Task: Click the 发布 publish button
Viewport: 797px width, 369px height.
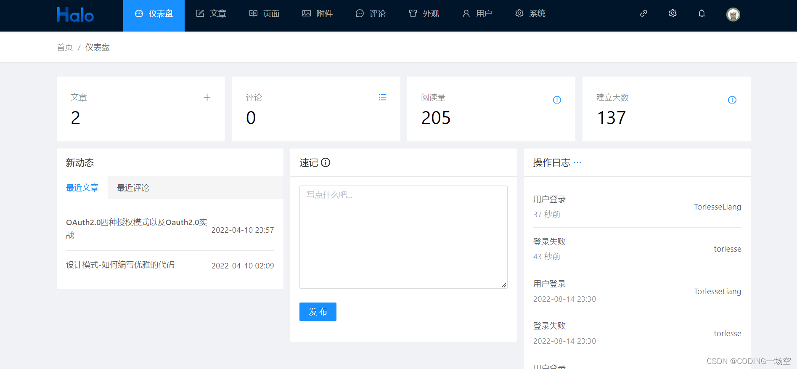Action: 318,312
